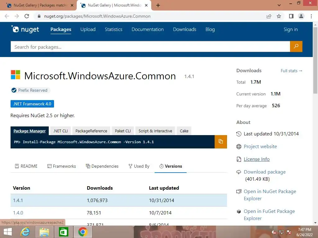Click the browser address bar URL
The height and width of the screenshot is (238, 318).
97,16
